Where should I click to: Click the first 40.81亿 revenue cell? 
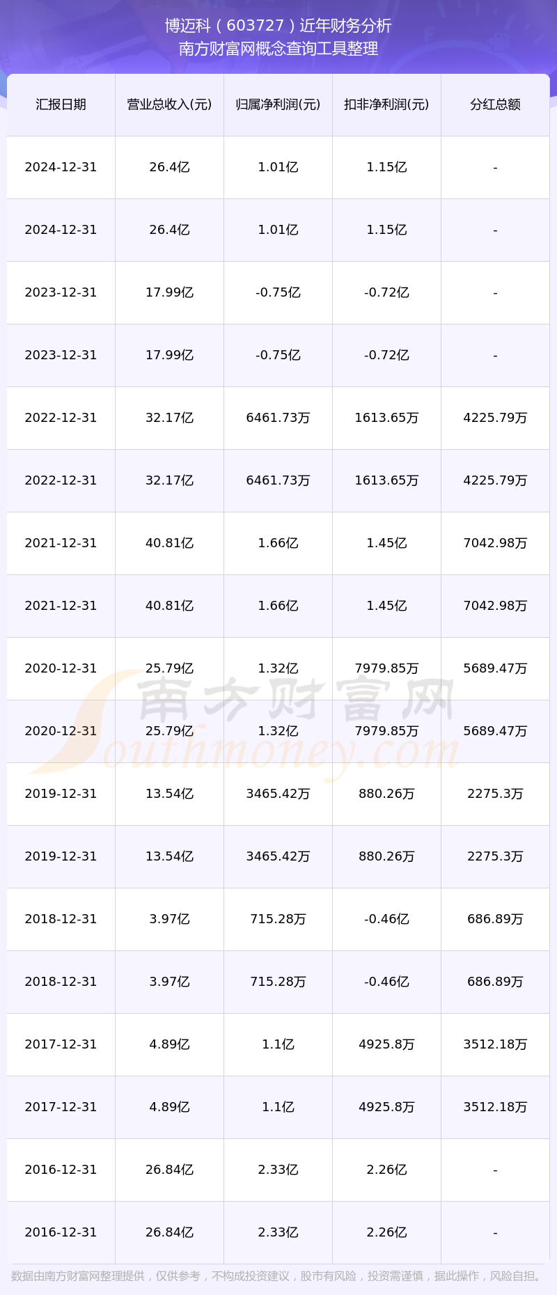tap(169, 543)
